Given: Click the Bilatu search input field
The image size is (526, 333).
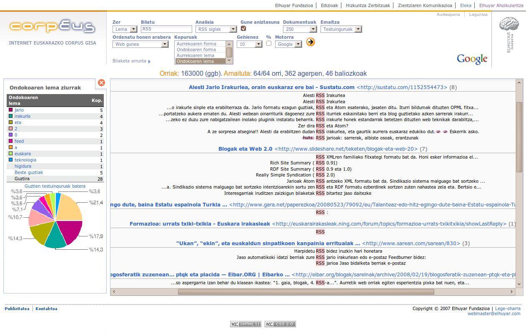Looking at the screenshot, I should tap(166, 29).
